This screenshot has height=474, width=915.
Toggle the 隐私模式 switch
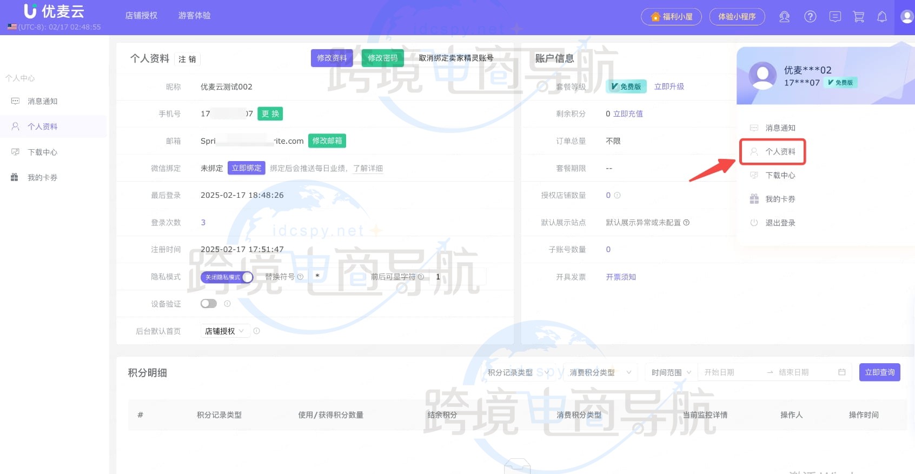pos(227,277)
